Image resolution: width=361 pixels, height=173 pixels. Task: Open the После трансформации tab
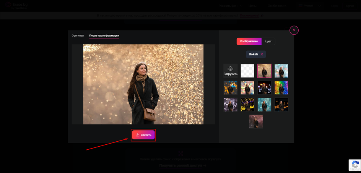[x=104, y=36]
